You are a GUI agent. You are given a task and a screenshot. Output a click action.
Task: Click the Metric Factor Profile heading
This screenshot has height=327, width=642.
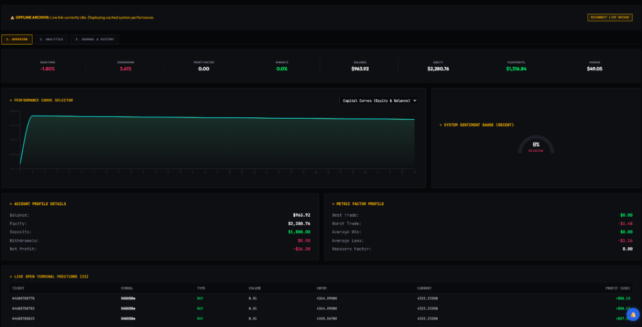point(358,203)
